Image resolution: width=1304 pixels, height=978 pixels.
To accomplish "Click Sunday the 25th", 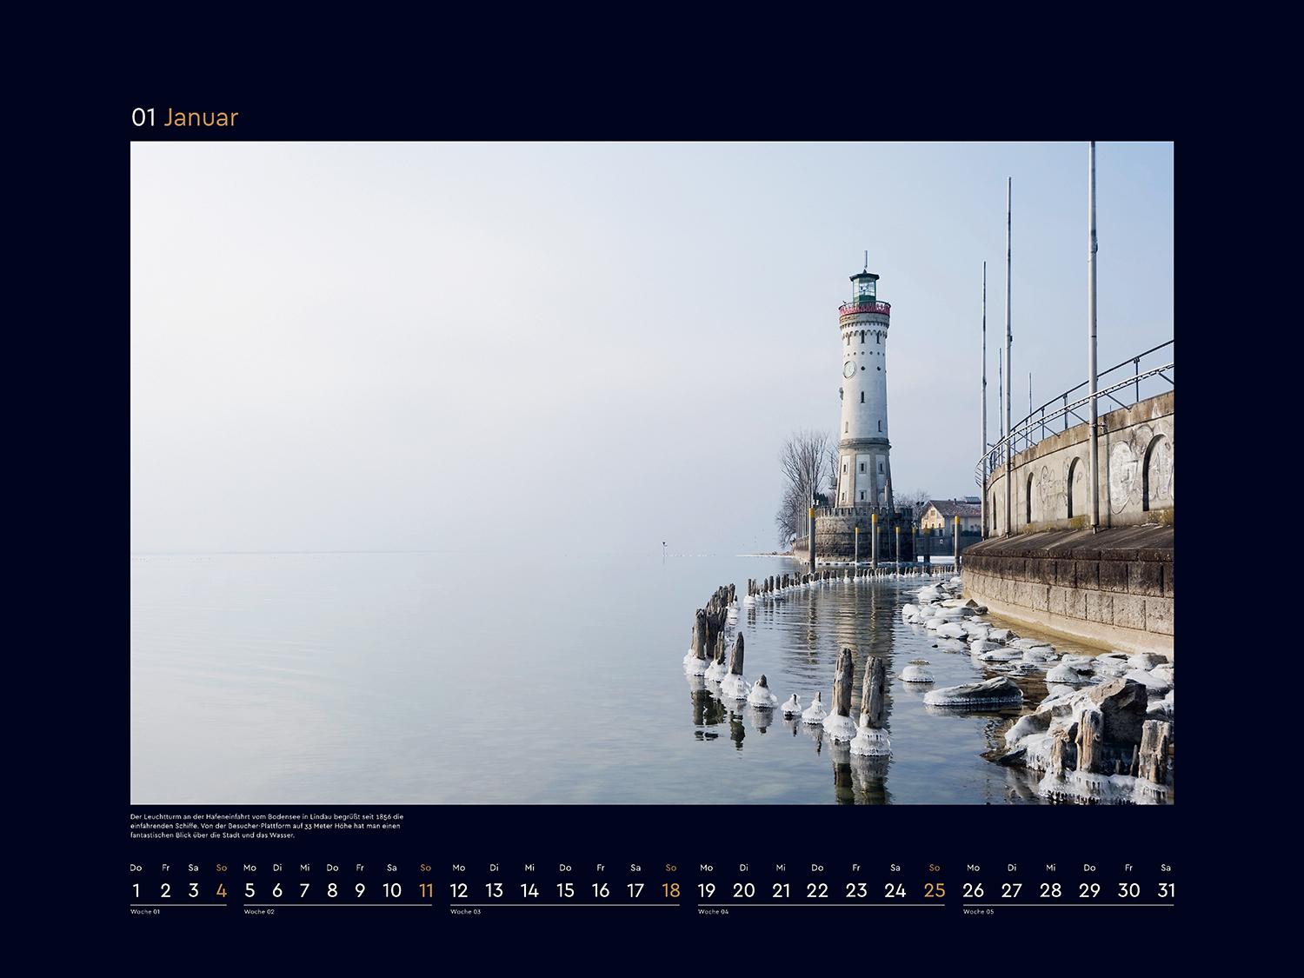I will 935,890.
